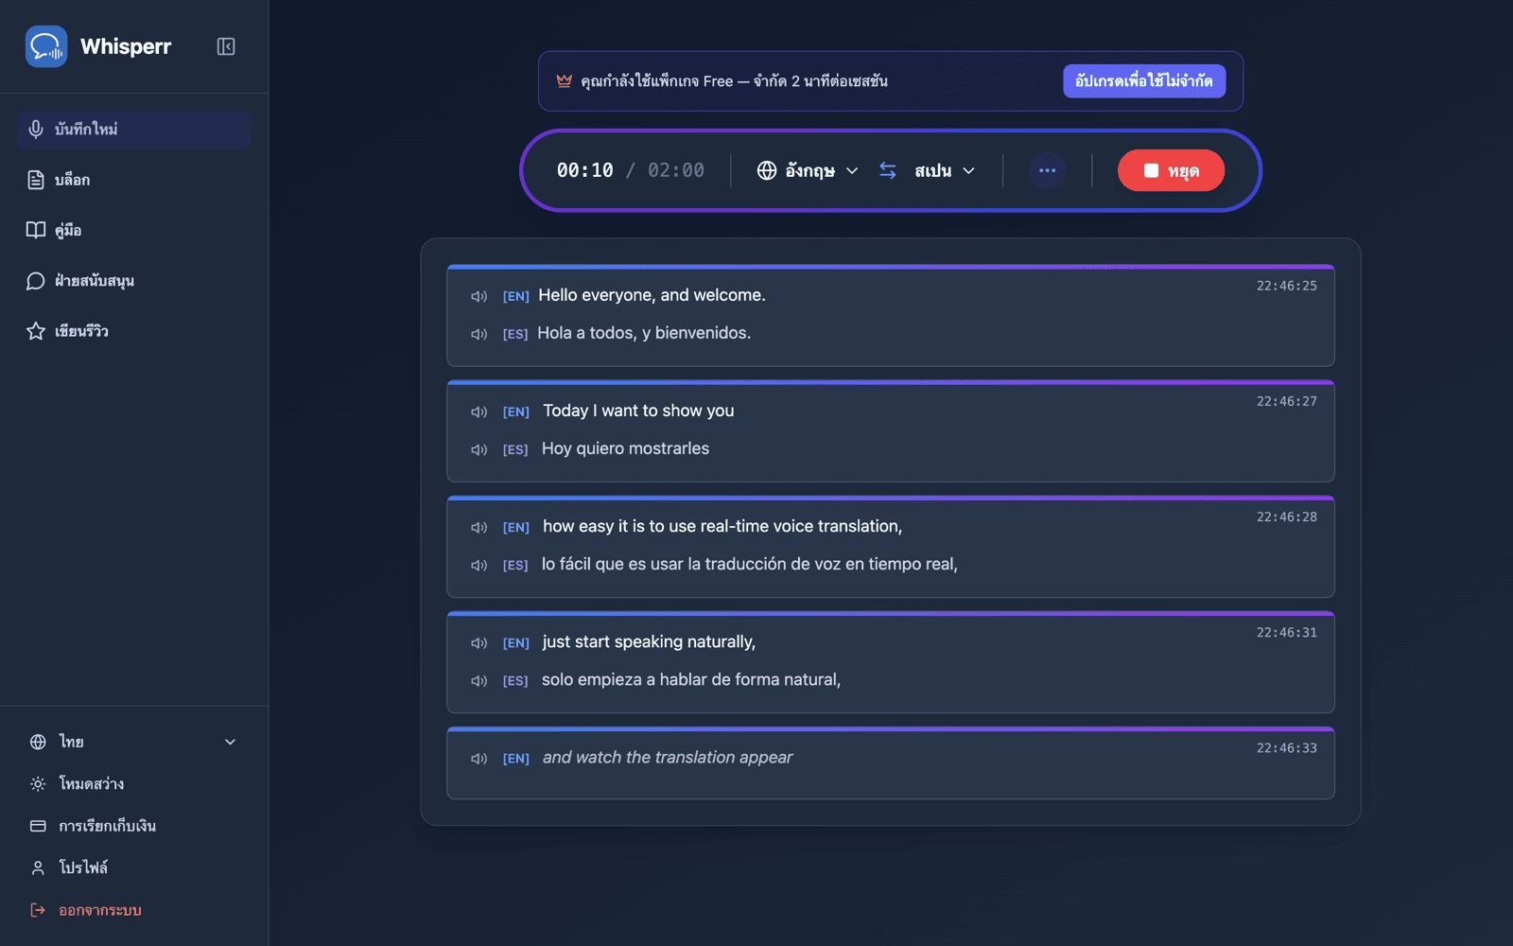Viewport: 1513px width, 946px height.
Task: Click 'solo empieza a hablar de forma natural,'
Action: (x=691, y=679)
